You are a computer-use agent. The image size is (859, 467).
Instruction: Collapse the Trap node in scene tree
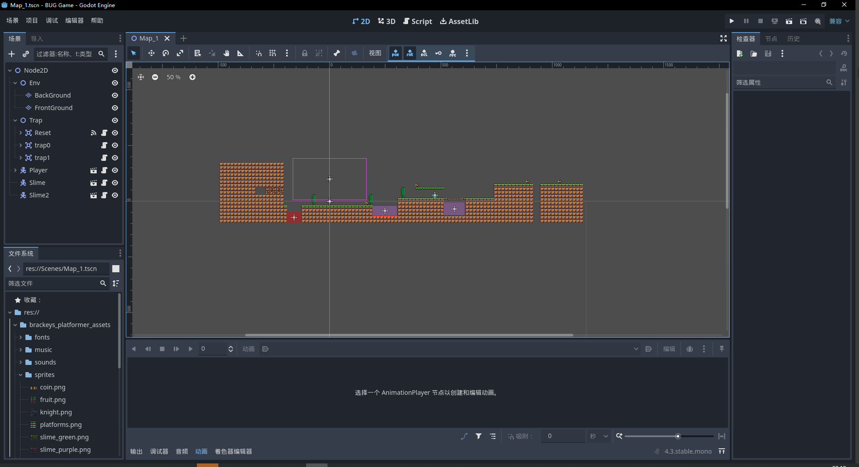[x=15, y=120]
